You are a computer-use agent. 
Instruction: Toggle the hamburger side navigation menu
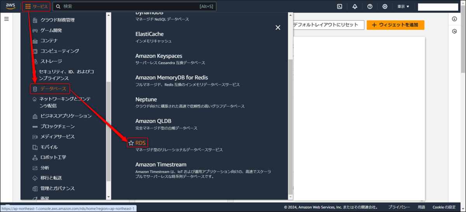point(6,19)
